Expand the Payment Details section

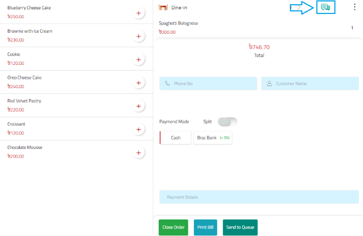click(259, 197)
